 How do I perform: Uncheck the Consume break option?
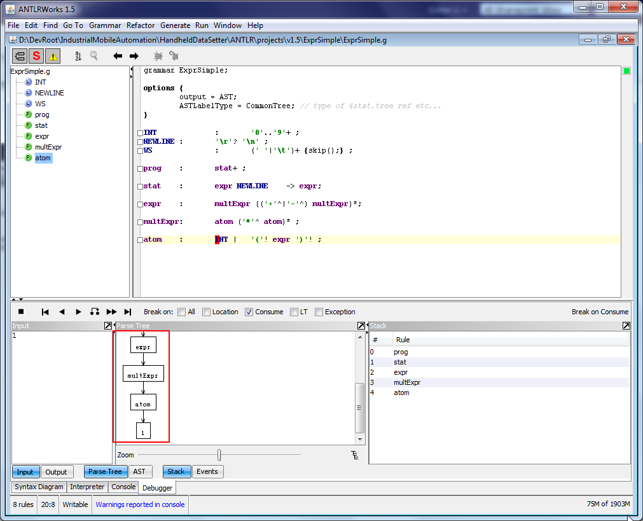click(249, 312)
